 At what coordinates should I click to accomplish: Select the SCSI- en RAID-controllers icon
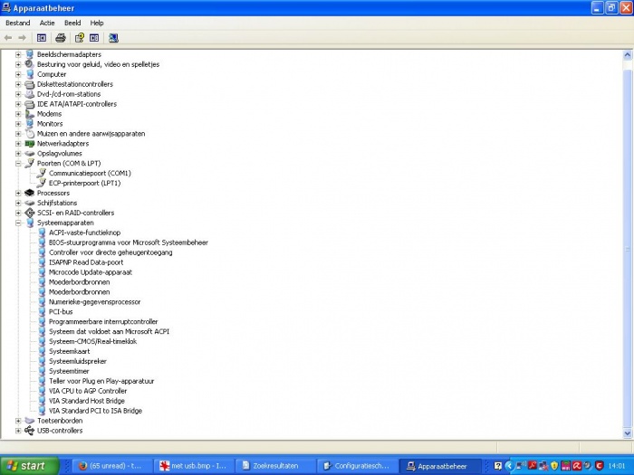(x=30, y=213)
